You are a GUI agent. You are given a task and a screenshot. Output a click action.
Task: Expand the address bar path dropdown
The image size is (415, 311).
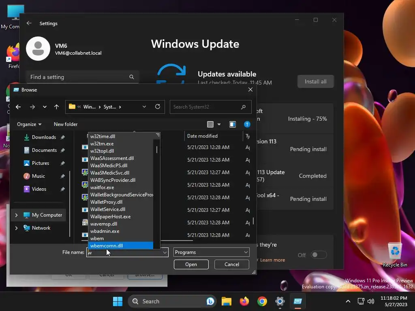144,107
